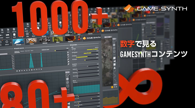195x108 pixels.
Task: Click the plus icon under deflectors graph
Action: [32, 70]
